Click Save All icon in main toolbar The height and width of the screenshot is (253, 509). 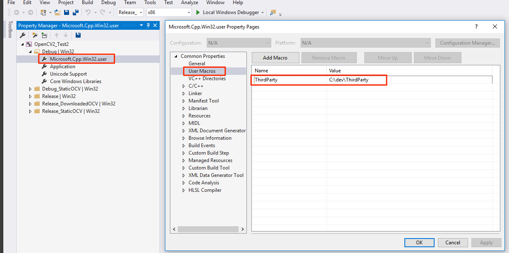pyautogui.click(x=76, y=12)
